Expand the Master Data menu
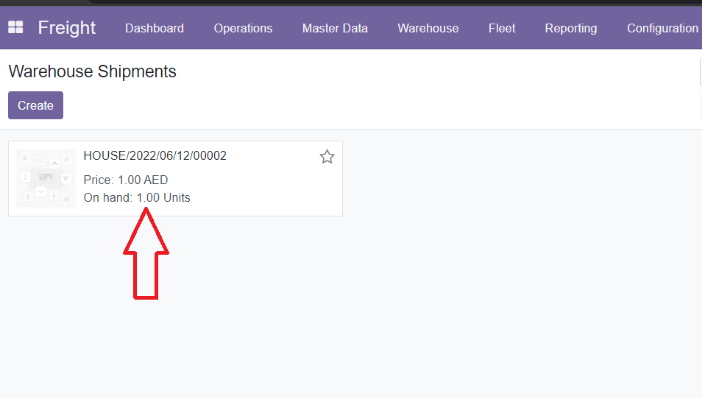The height and width of the screenshot is (402, 705). pos(335,29)
